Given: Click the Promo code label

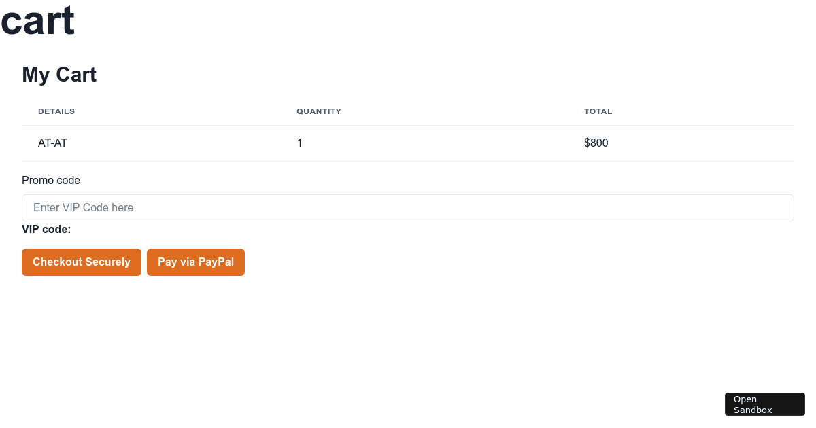Looking at the screenshot, I should pos(51,181).
